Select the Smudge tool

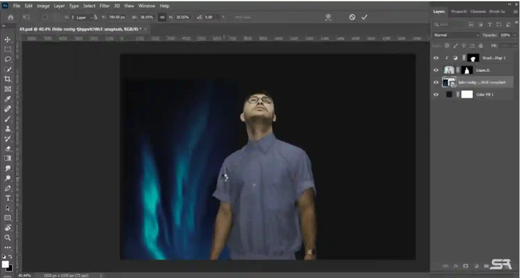pyautogui.click(x=7, y=169)
